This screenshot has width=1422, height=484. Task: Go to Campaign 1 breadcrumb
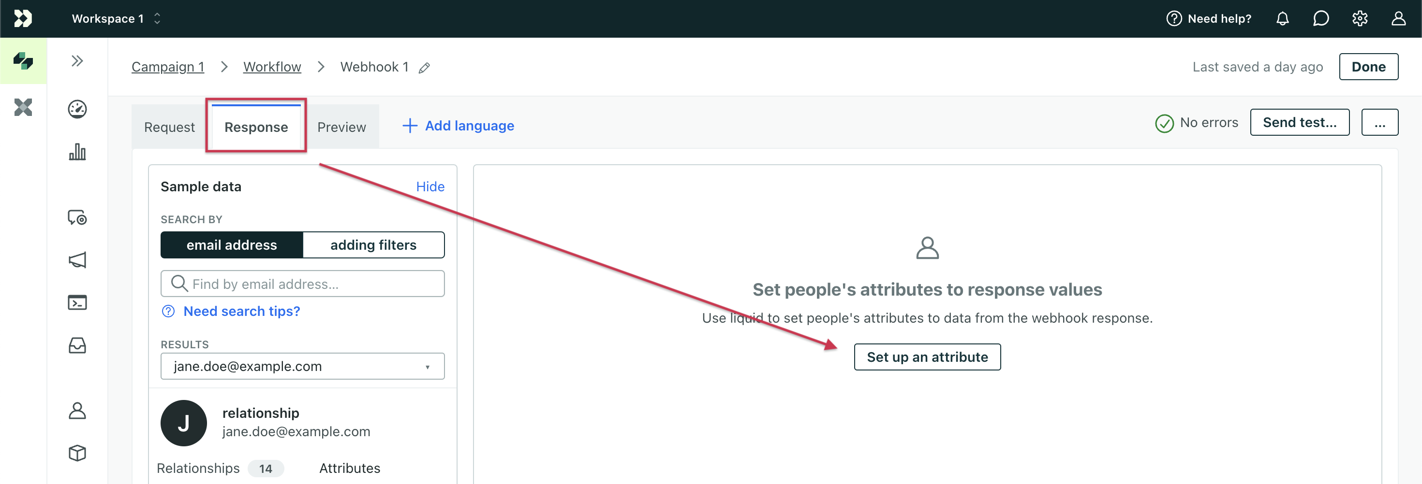tap(168, 67)
